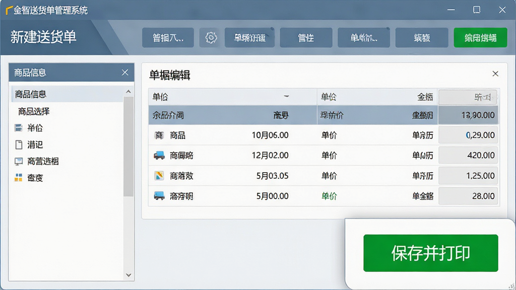Click the amount field in the 10月06.00 row
Viewport: 516px width, 290px height.
[468, 135]
